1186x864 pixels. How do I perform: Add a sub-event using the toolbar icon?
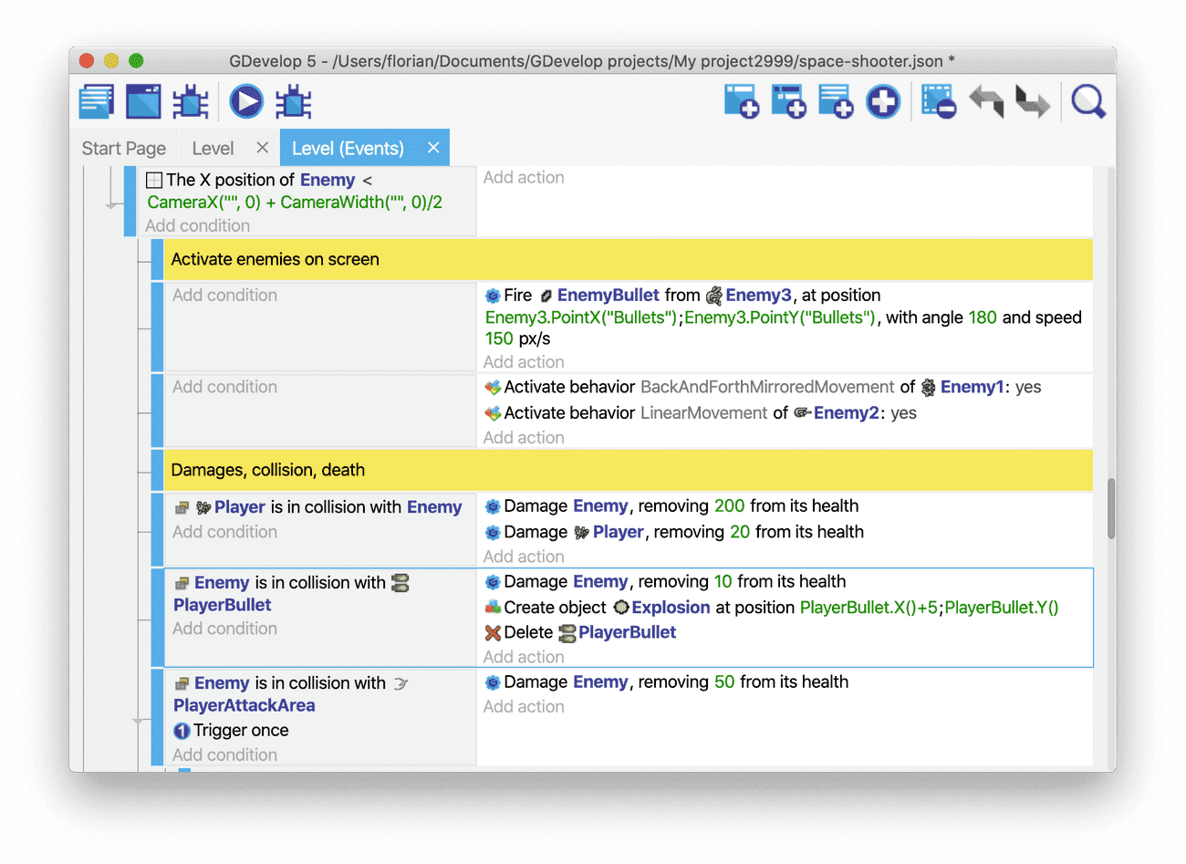tap(788, 101)
